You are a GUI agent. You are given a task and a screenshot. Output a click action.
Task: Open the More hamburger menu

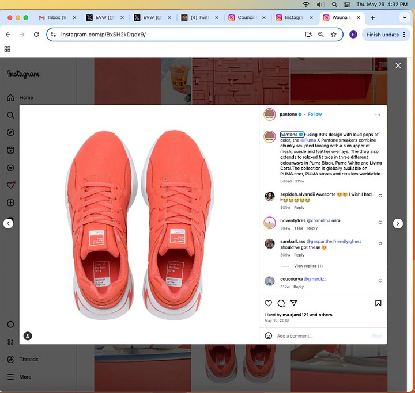click(19, 377)
